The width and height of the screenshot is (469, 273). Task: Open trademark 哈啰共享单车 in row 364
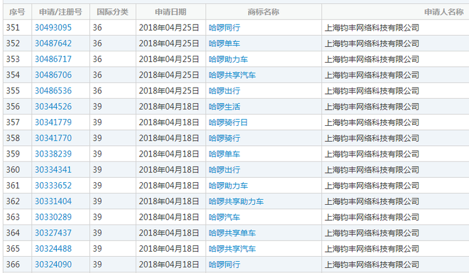click(x=232, y=233)
